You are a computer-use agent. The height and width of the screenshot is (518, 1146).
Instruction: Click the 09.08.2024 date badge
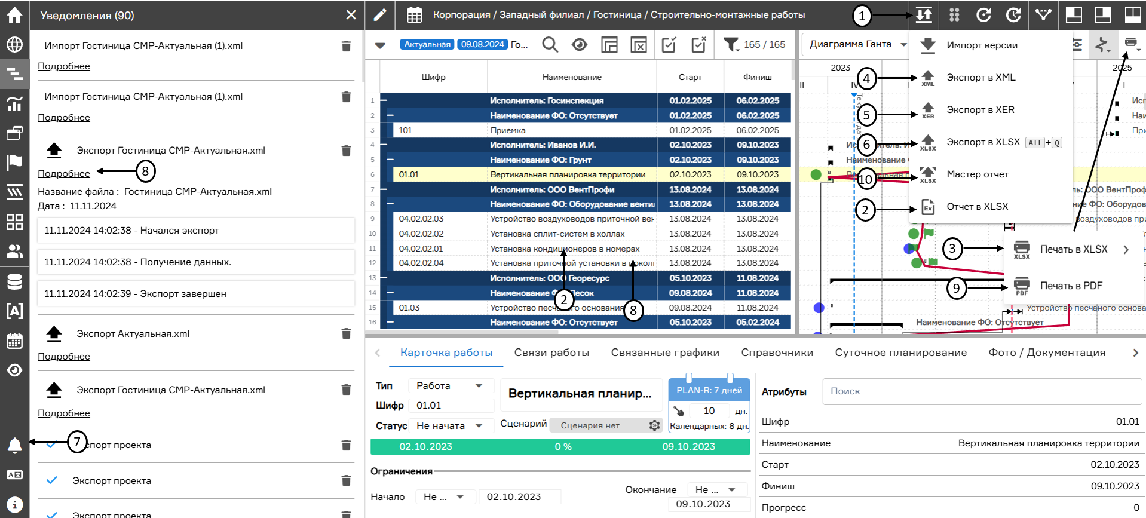(x=483, y=44)
